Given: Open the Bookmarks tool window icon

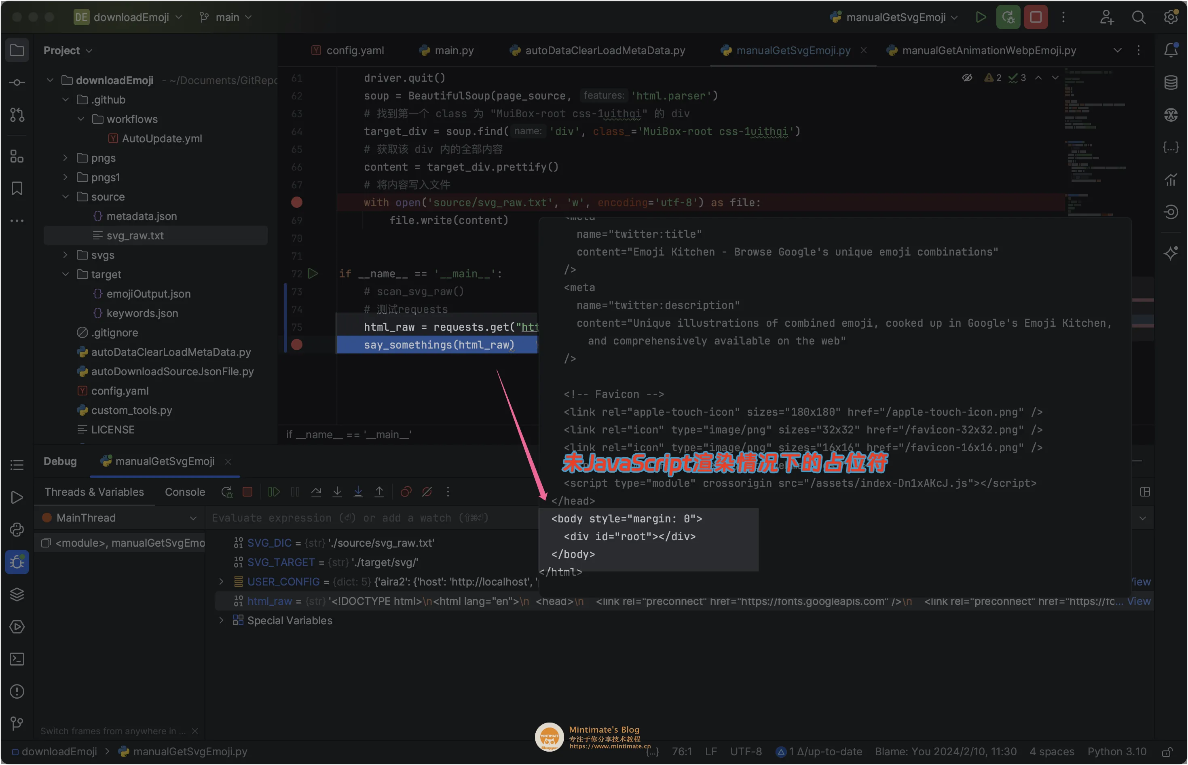Looking at the screenshot, I should [17, 188].
